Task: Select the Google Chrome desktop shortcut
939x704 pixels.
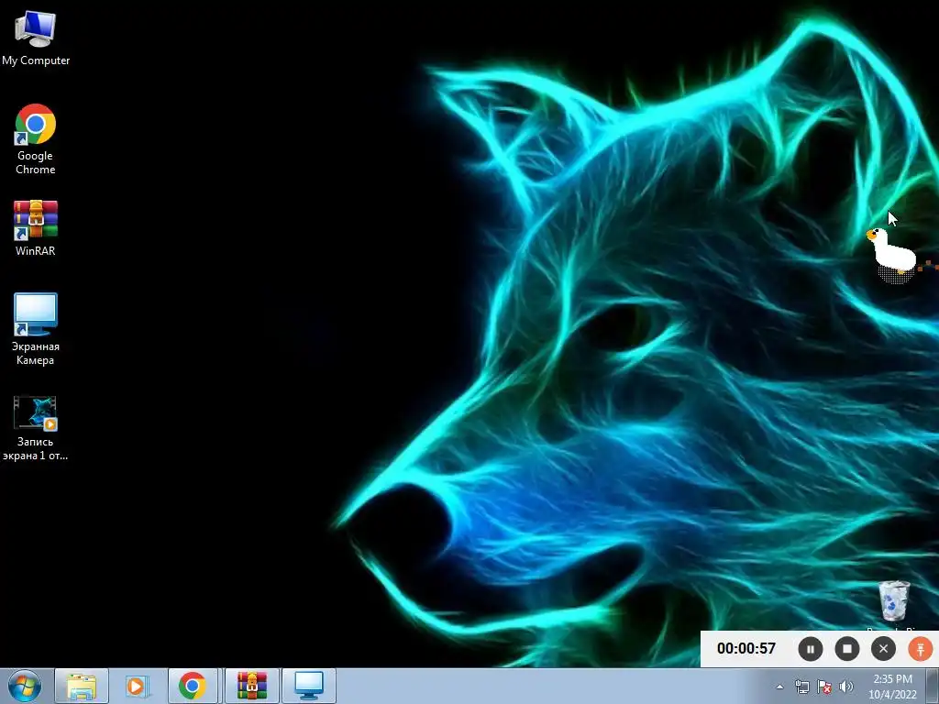Action: [x=36, y=139]
